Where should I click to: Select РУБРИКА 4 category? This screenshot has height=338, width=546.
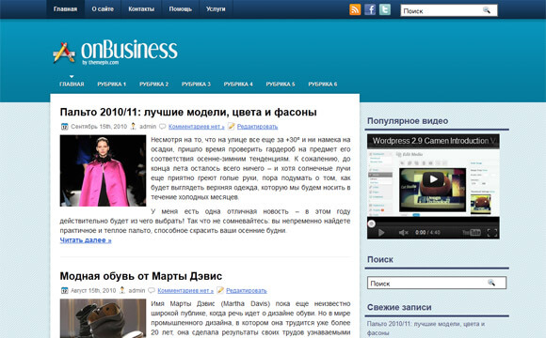point(238,84)
